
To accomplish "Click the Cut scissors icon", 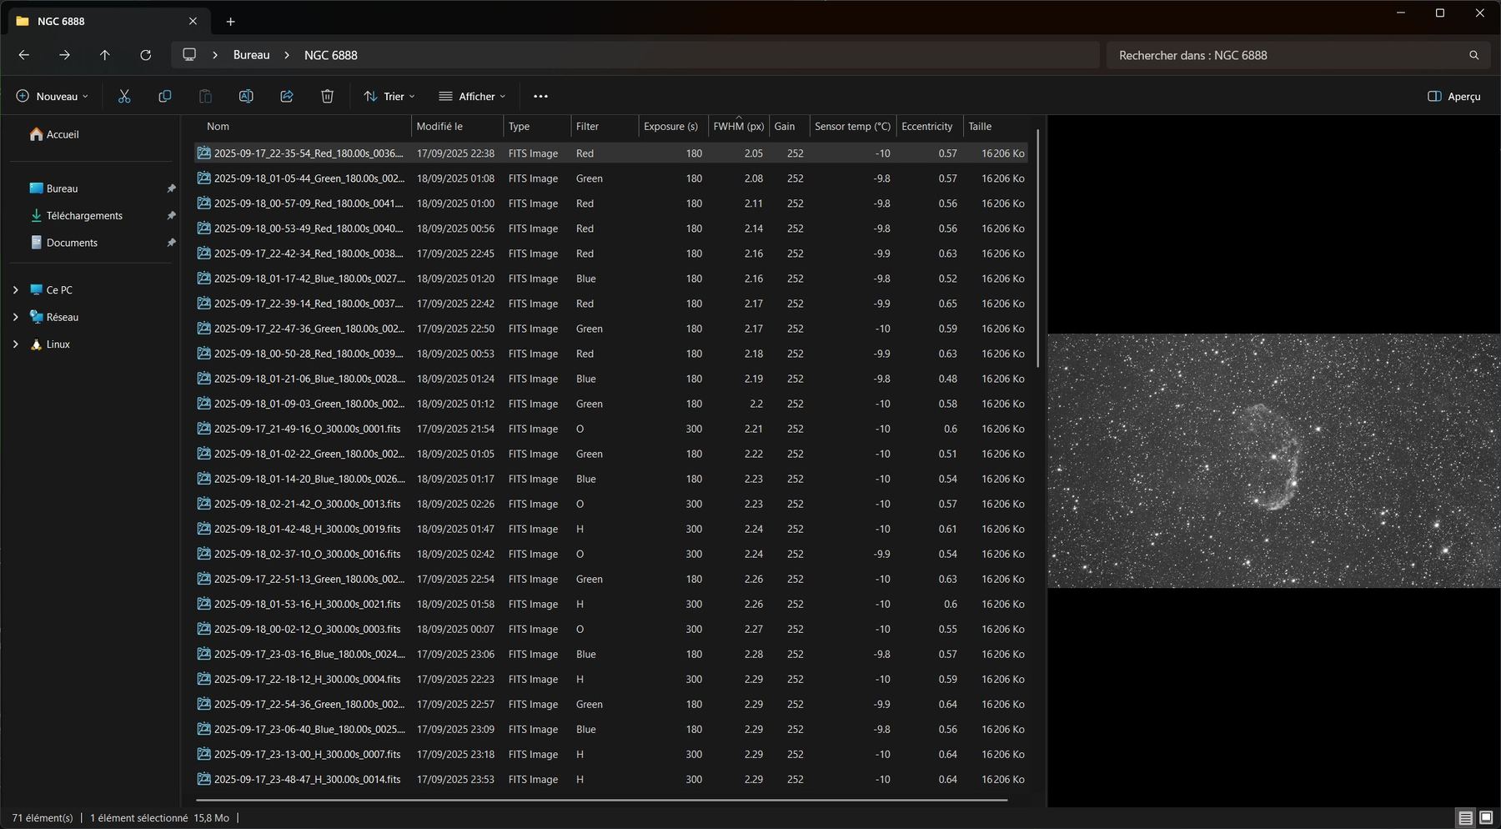I will 124,97.
